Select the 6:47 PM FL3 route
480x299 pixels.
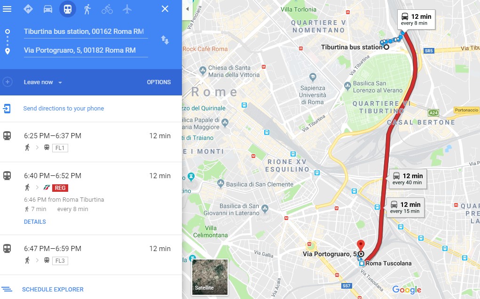(91, 255)
